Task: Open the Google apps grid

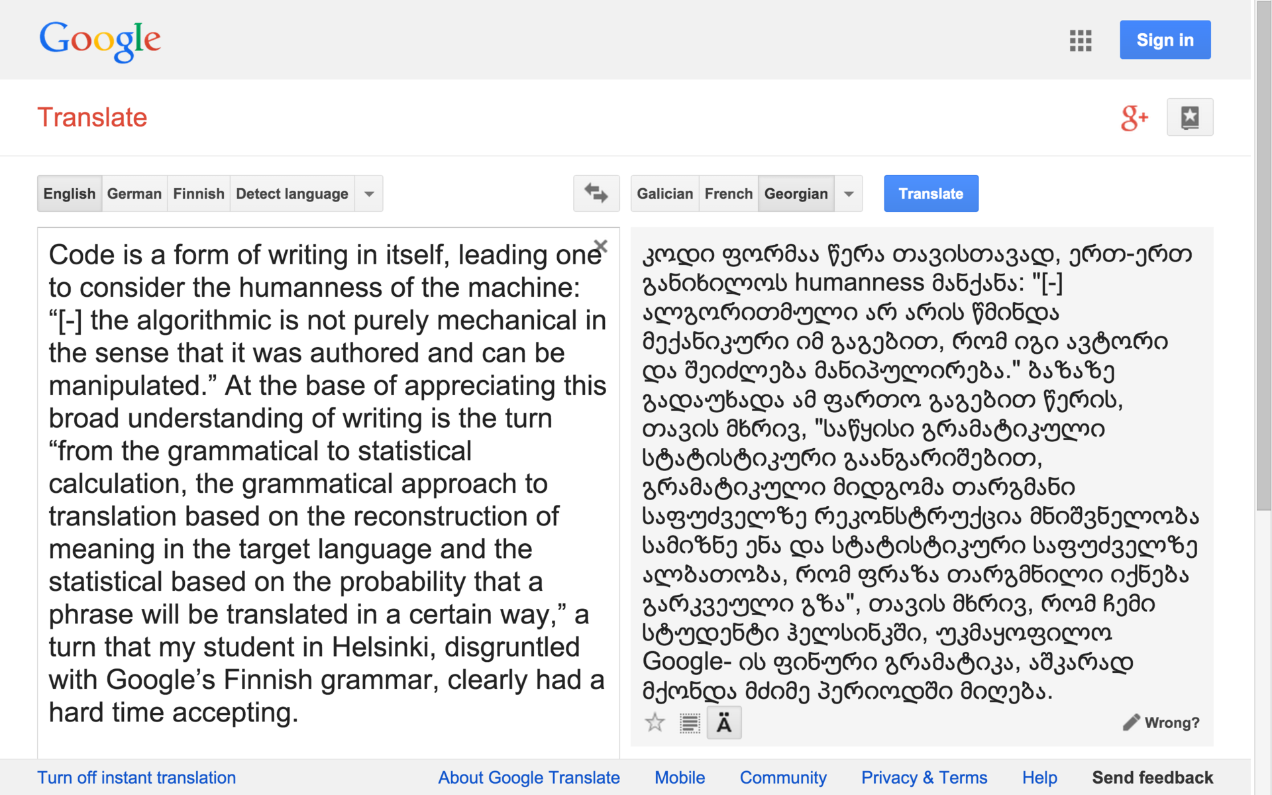Action: (x=1080, y=40)
